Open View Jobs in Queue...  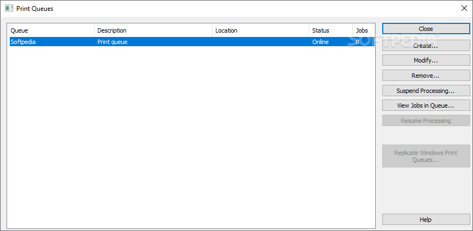coord(426,105)
